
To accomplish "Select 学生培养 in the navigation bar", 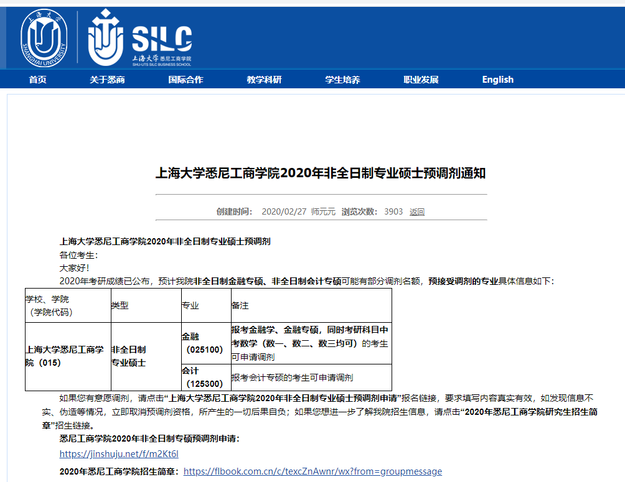I will point(342,80).
